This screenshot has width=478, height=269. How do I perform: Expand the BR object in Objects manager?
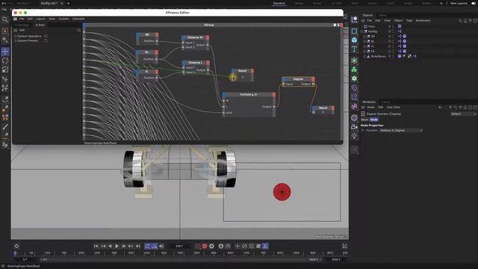[364, 37]
